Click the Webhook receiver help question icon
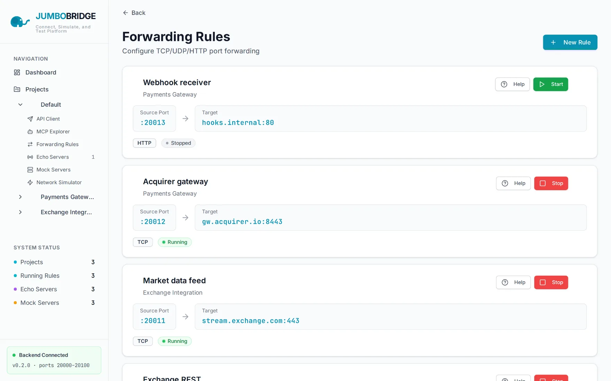The width and height of the screenshot is (611, 381). point(504,84)
